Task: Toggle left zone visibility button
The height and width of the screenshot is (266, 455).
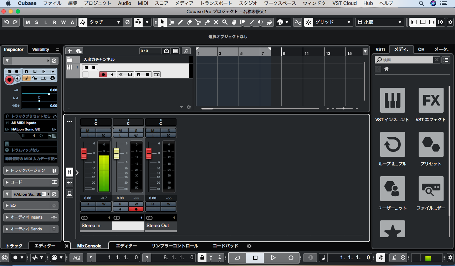Action: [414, 22]
